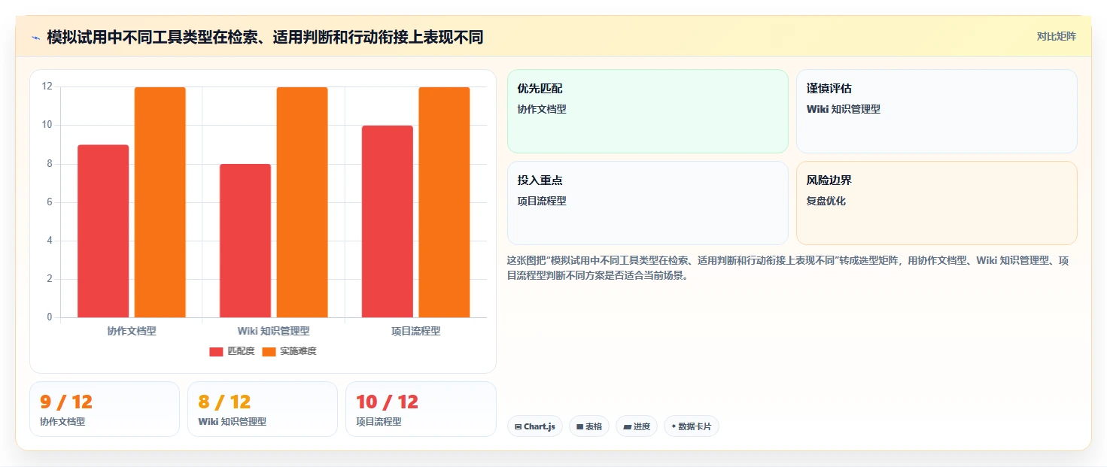Click the red 匹配度 legend swatch
Image resolution: width=1107 pixels, height=467 pixels.
click(217, 351)
